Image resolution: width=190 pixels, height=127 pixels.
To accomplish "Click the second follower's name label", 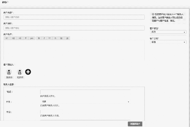I will (20, 77).
